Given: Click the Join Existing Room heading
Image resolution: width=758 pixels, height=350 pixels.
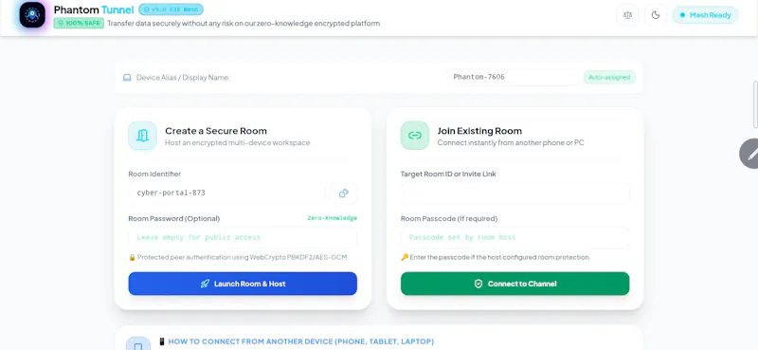Looking at the screenshot, I should (479, 131).
